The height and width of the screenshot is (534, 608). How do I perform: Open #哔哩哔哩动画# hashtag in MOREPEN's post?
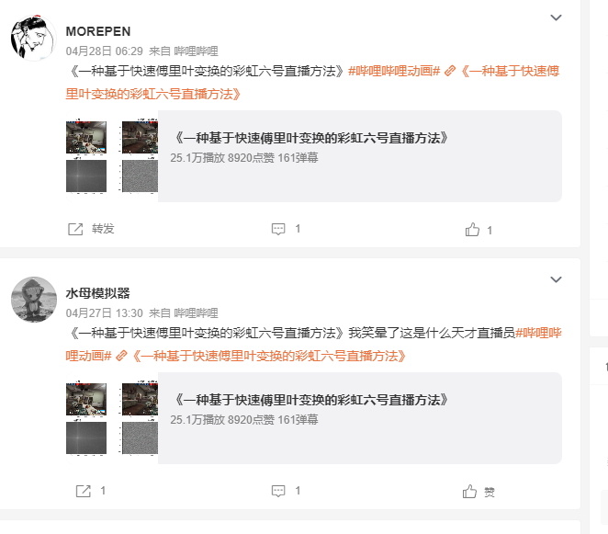394,71
